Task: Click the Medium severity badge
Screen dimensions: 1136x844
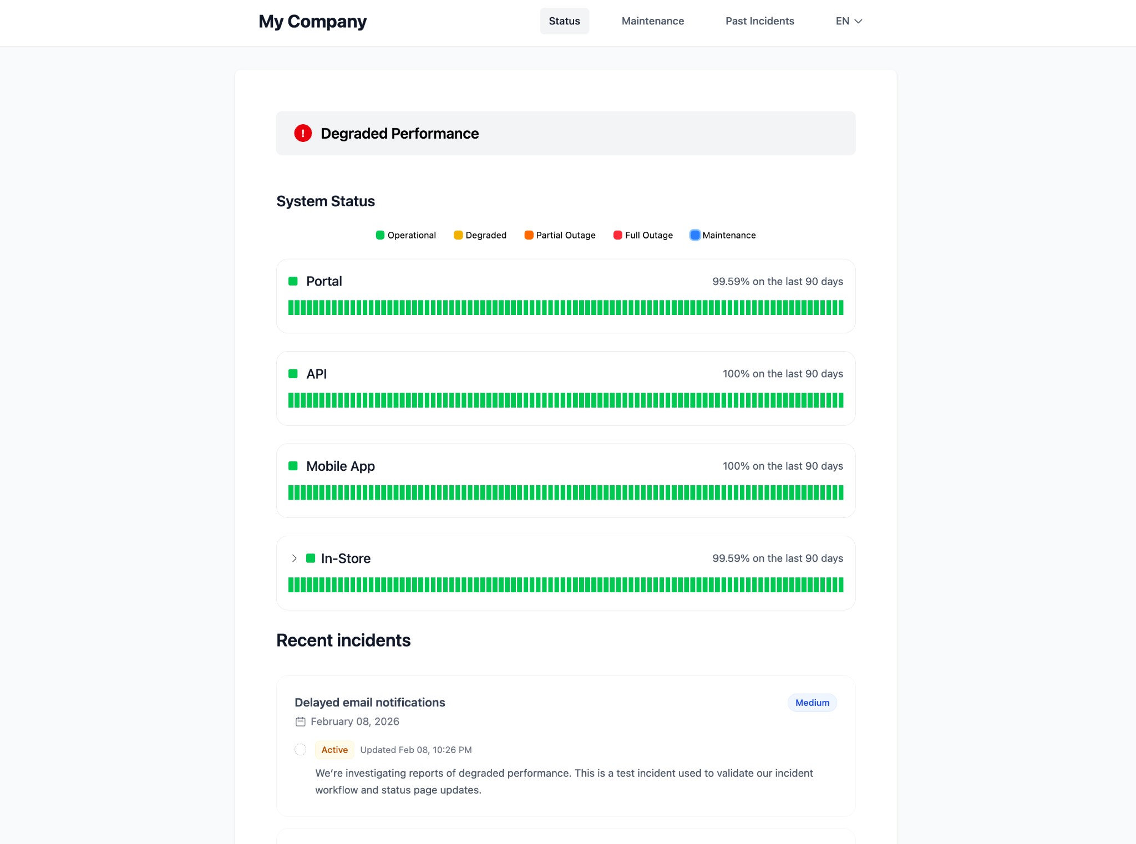Action: coord(812,703)
